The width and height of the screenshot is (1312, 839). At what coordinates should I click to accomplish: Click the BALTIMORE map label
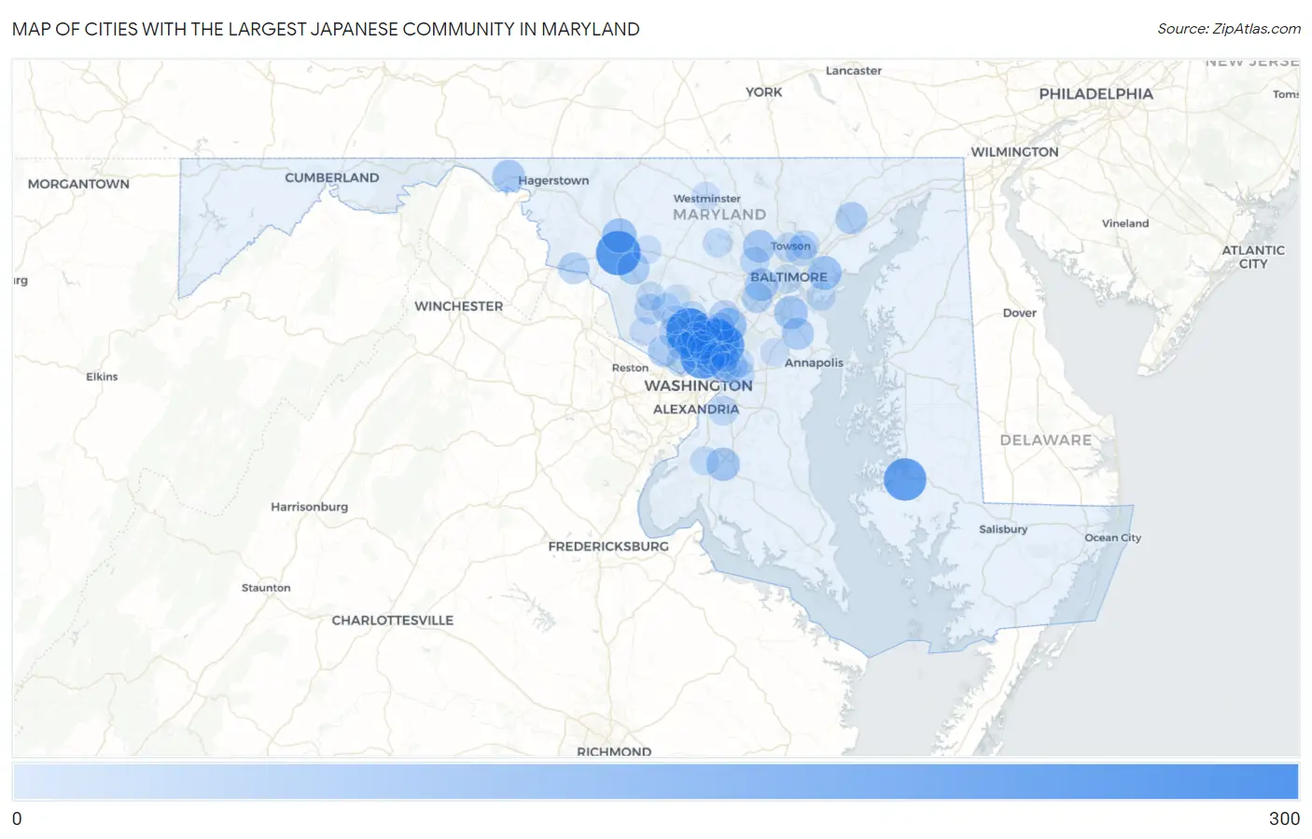click(x=789, y=277)
